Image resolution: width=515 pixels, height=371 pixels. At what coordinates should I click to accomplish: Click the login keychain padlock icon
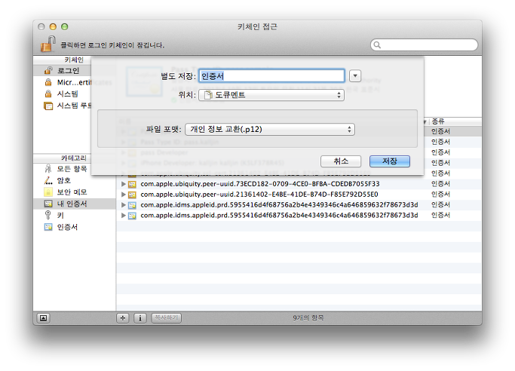click(48, 44)
